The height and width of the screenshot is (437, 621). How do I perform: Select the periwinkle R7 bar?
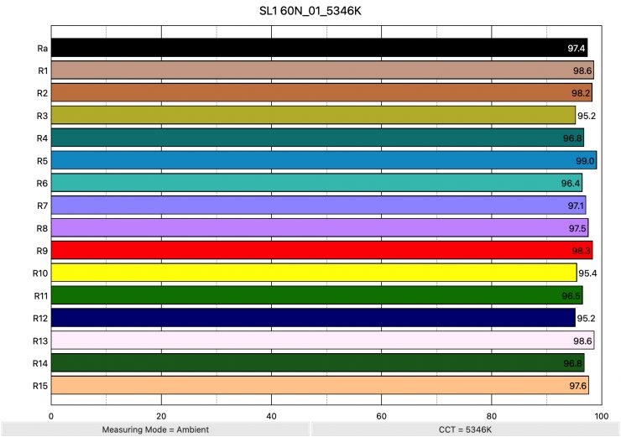click(x=318, y=205)
